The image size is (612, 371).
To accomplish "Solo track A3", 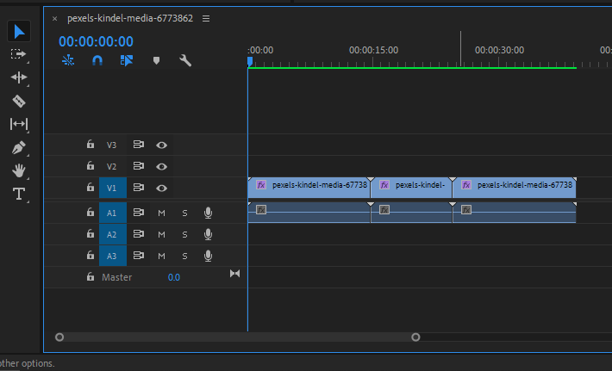I will click(x=185, y=256).
